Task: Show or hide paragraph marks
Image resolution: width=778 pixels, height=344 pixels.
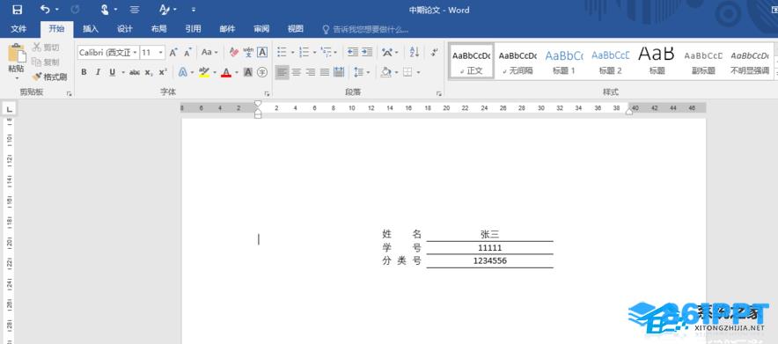Action: coord(435,52)
